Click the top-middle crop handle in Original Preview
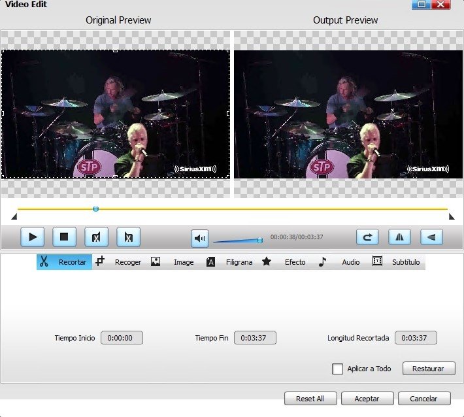The width and height of the screenshot is (464, 417). pos(116,50)
